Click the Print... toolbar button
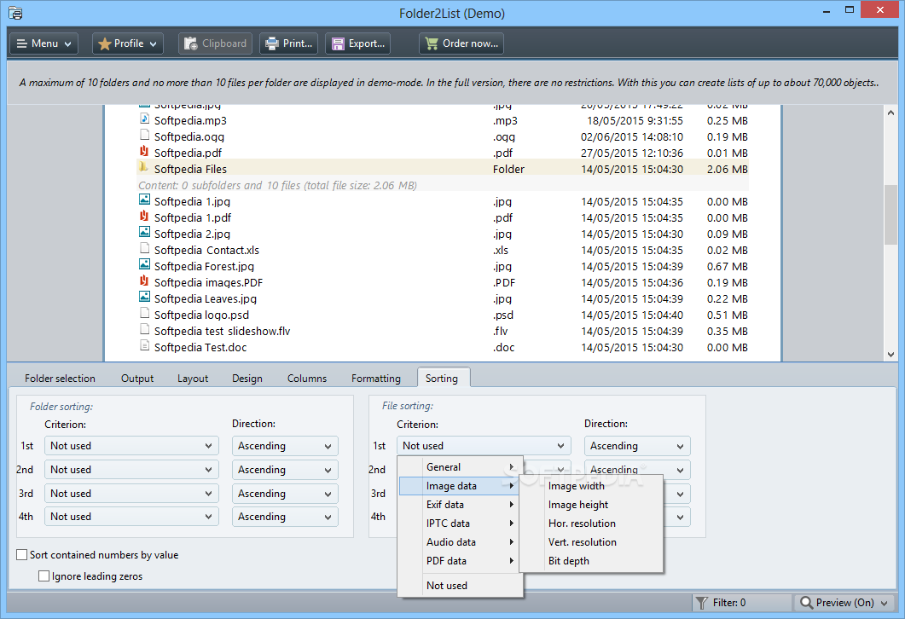 pyautogui.click(x=288, y=43)
